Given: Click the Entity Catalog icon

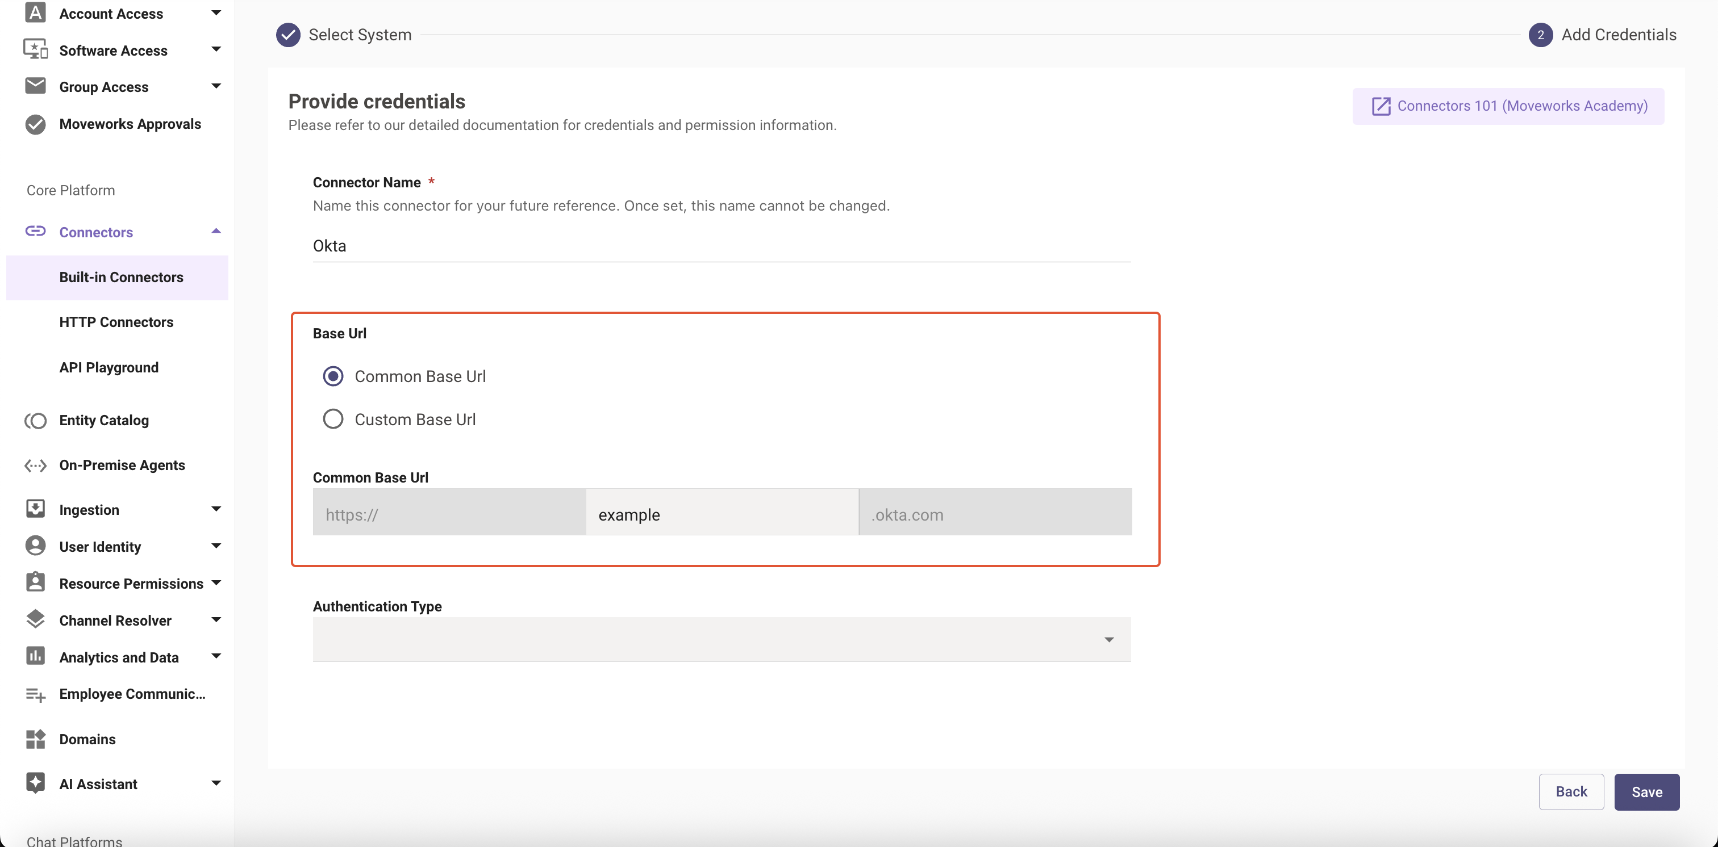Looking at the screenshot, I should coord(35,421).
